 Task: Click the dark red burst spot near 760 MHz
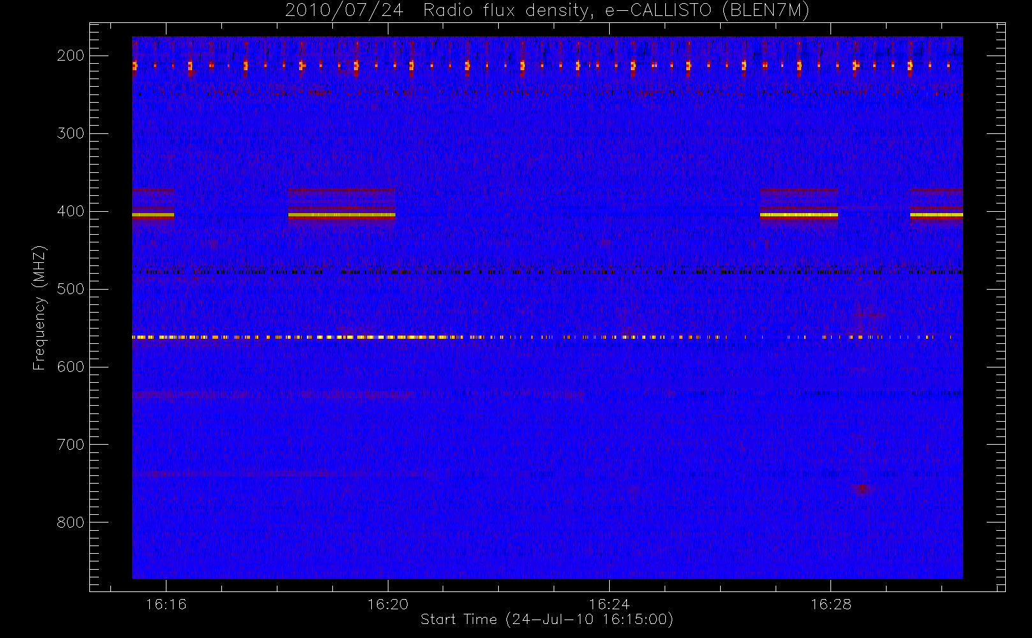point(862,489)
